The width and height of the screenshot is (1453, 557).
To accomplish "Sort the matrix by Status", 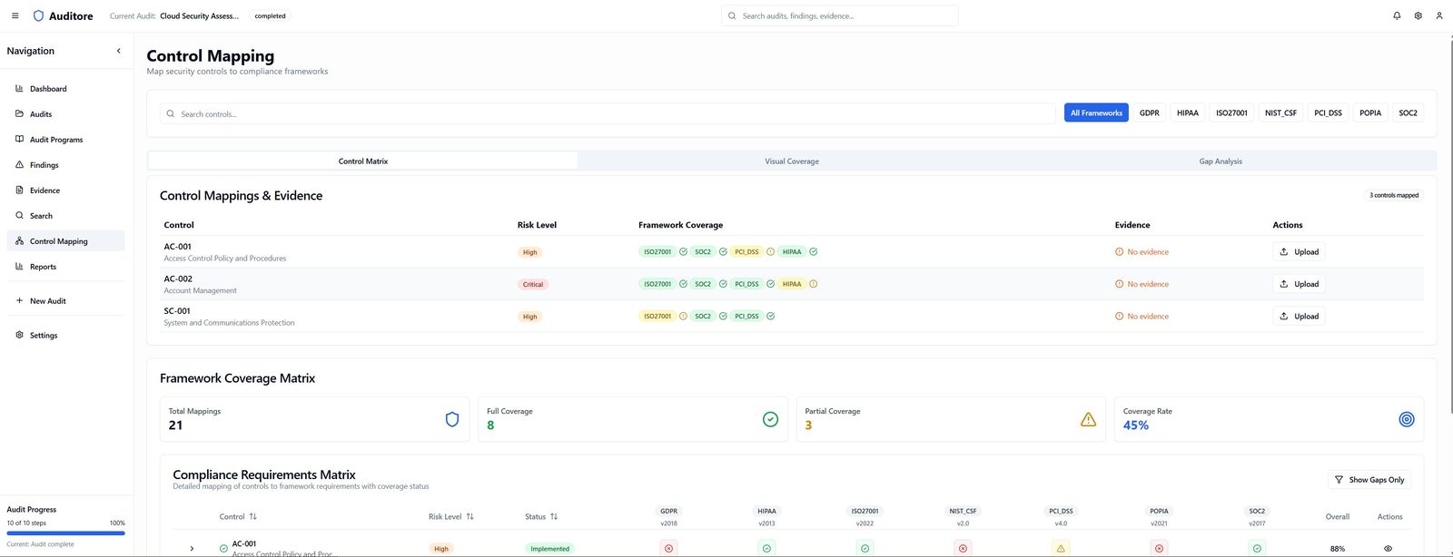I will pyautogui.click(x=541, y=517).
